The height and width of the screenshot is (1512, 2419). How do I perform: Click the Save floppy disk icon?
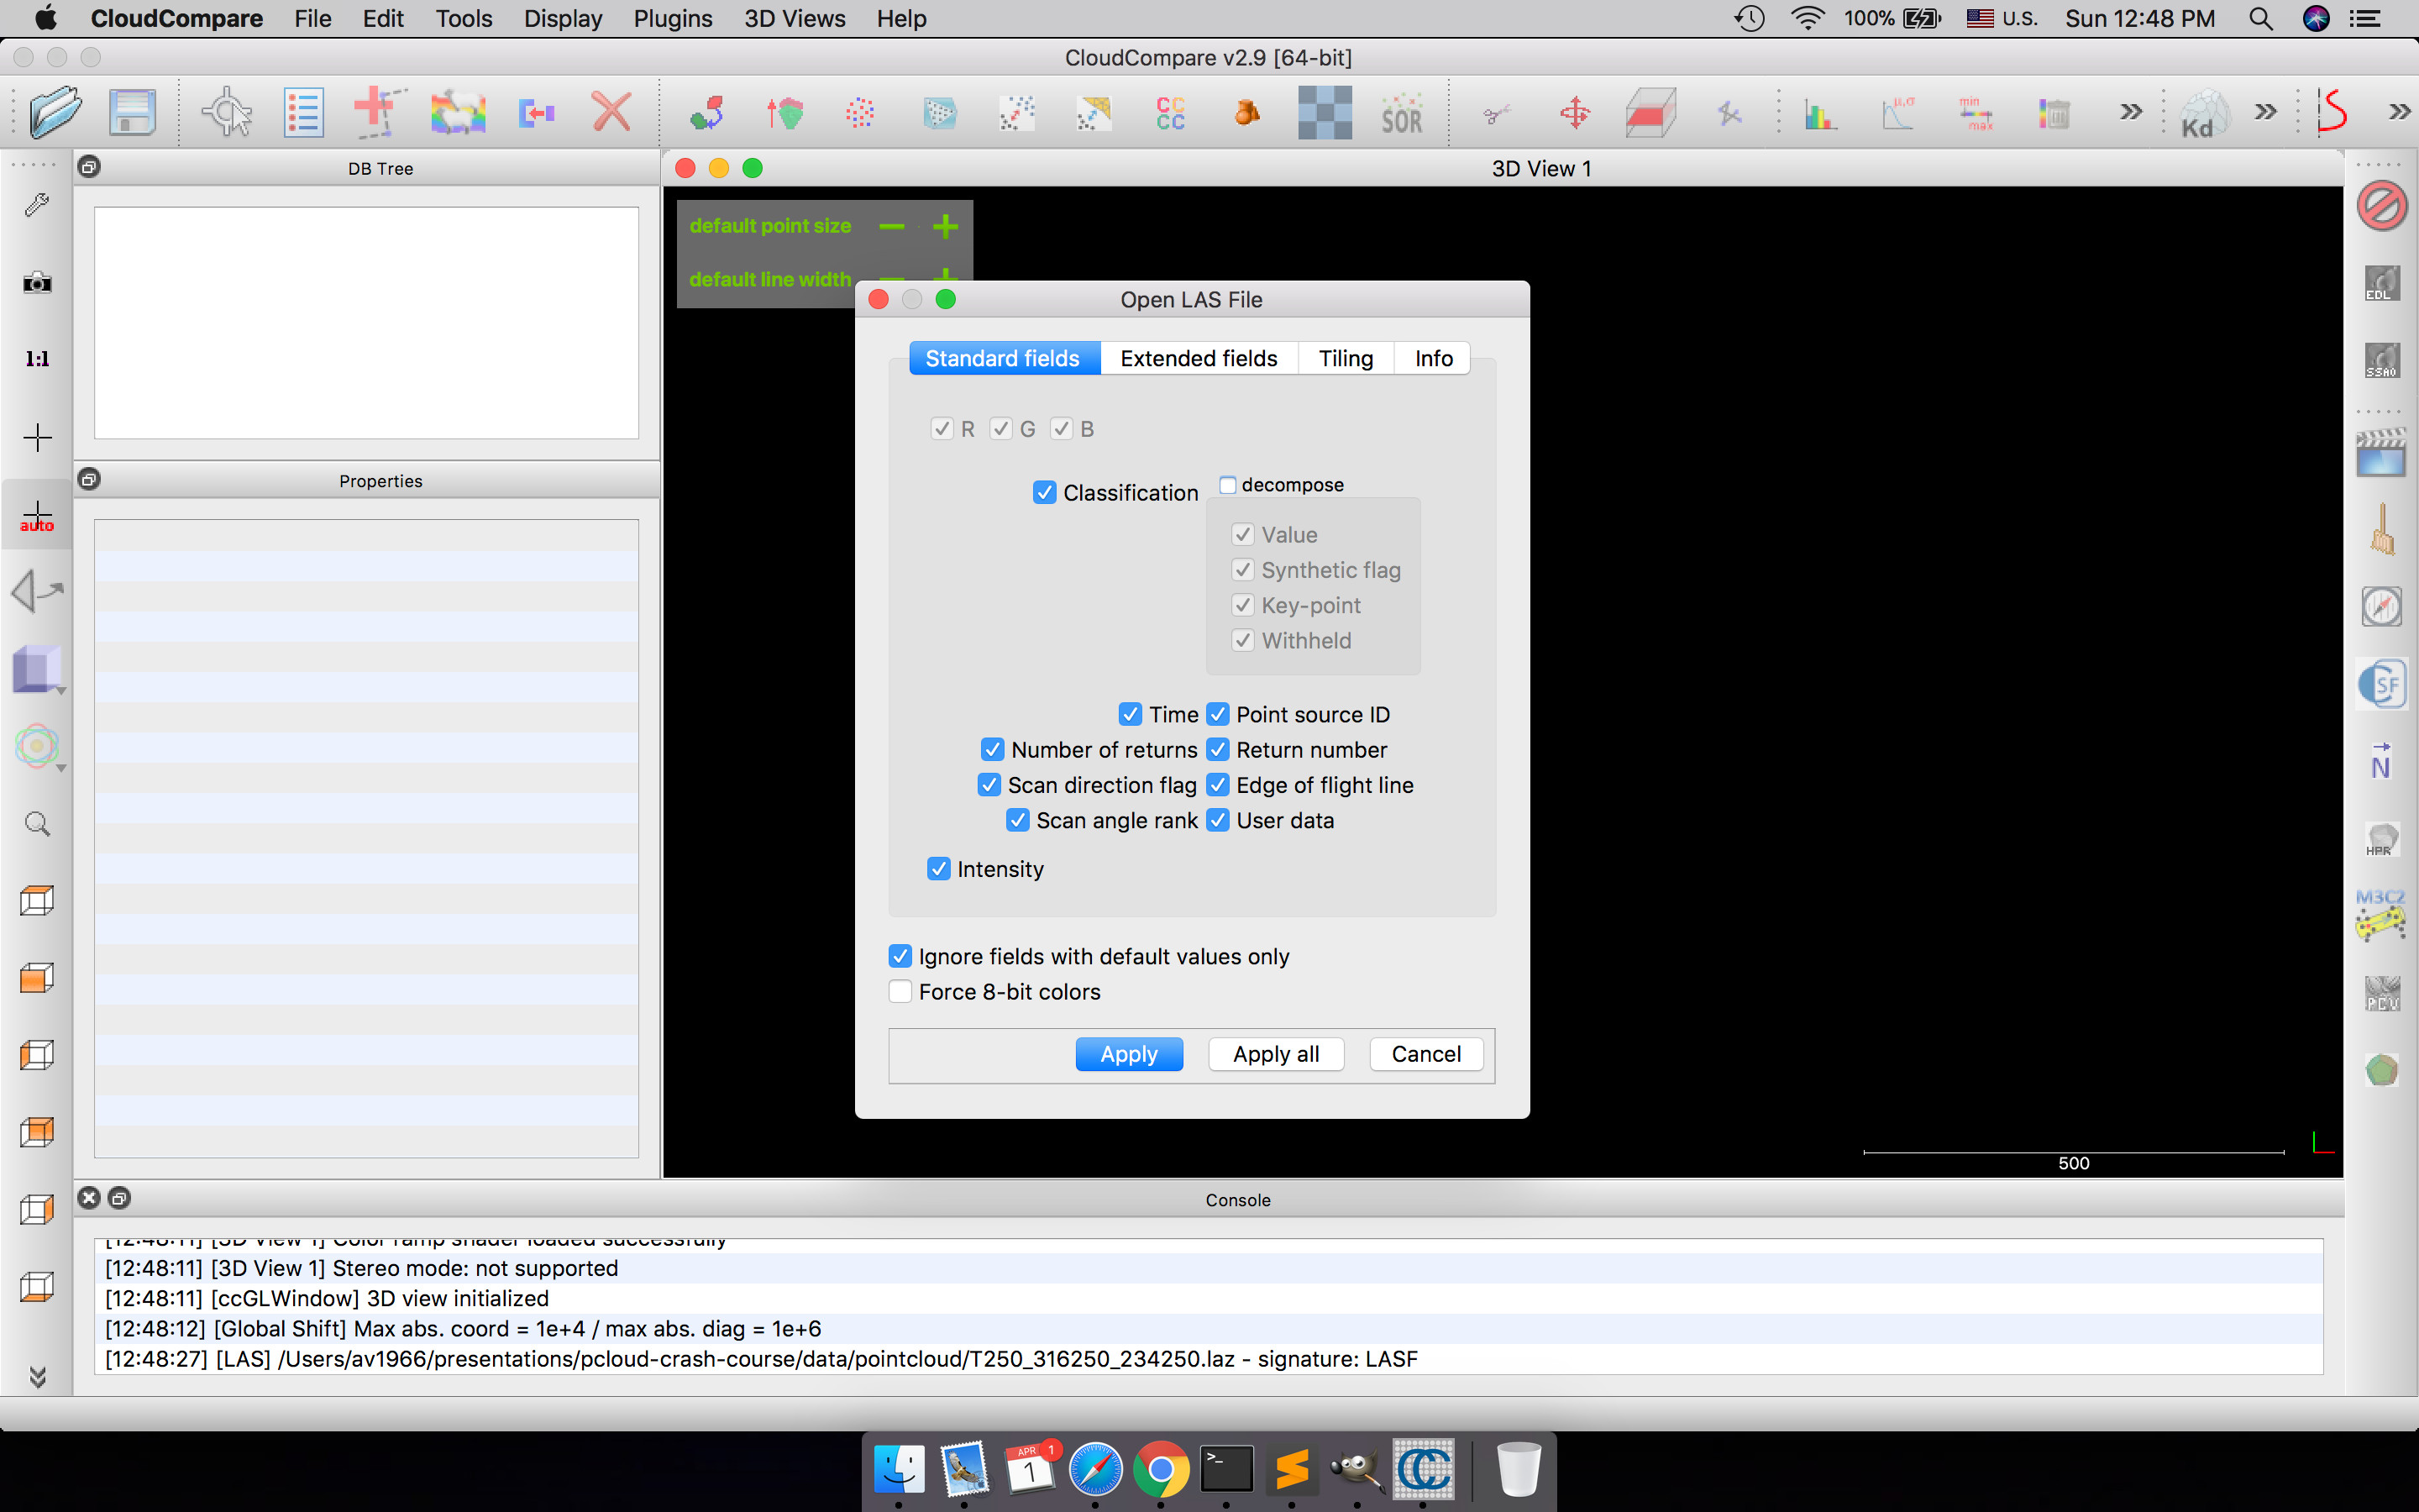(132, 112)
